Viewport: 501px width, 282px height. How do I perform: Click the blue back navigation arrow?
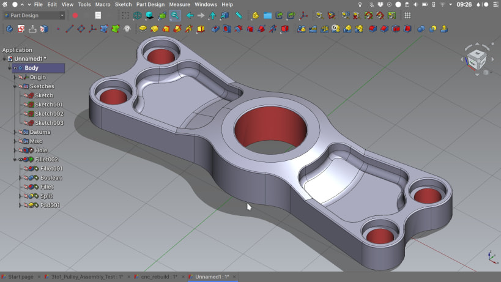pos(190,15)
